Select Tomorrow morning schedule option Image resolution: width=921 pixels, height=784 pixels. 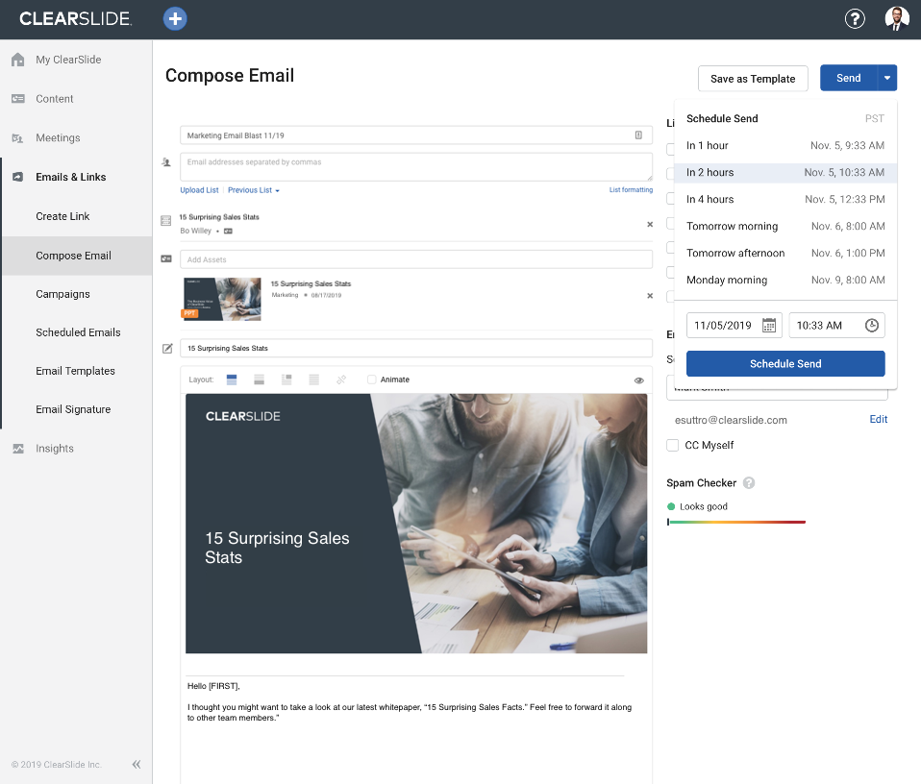733,226
